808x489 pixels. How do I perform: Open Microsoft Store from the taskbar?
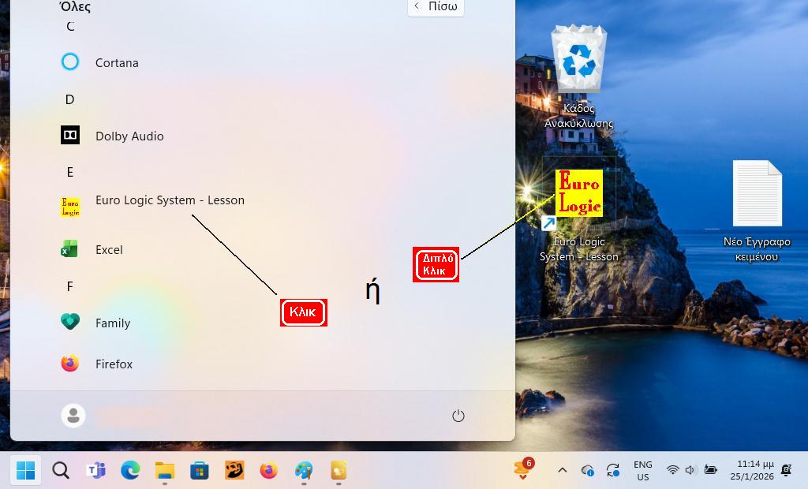coord(199,470)
